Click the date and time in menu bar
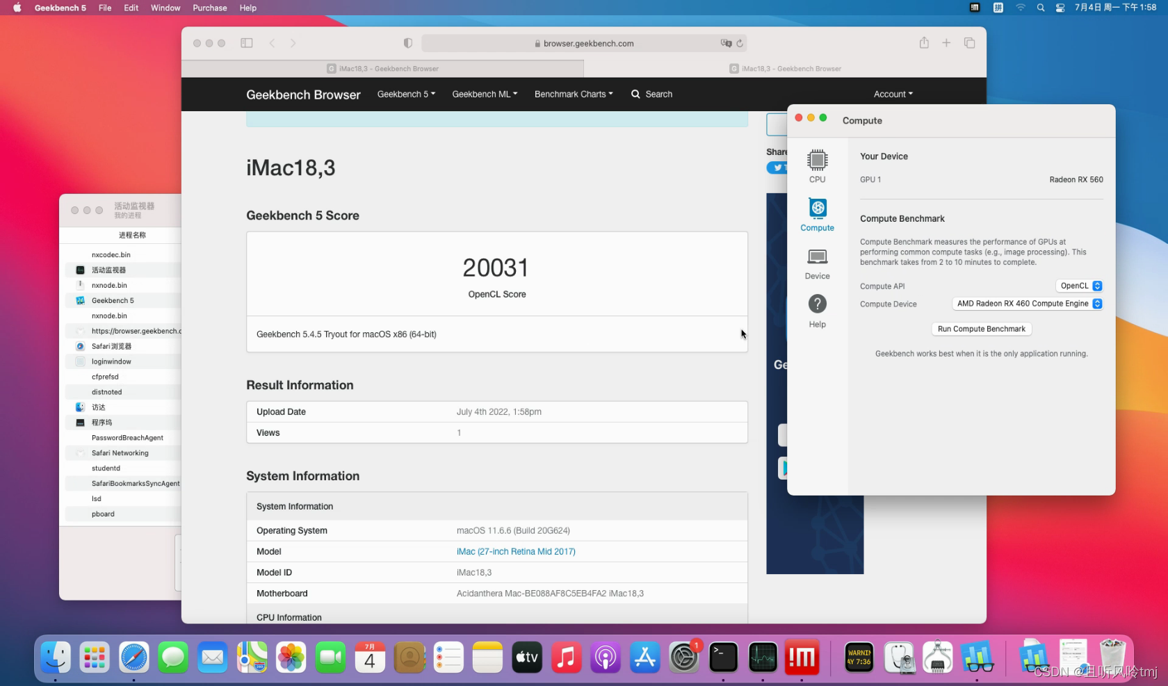1168x686 pixels. pos(1115,8)
